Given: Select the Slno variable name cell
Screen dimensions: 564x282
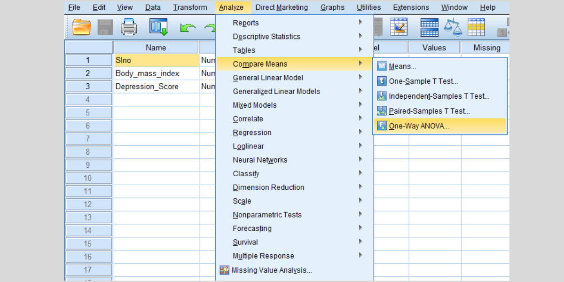Looking at the screenshot, I should [x=156, y=60].
